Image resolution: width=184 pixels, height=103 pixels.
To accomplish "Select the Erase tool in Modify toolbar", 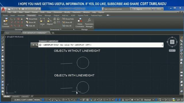I will 181,37.
